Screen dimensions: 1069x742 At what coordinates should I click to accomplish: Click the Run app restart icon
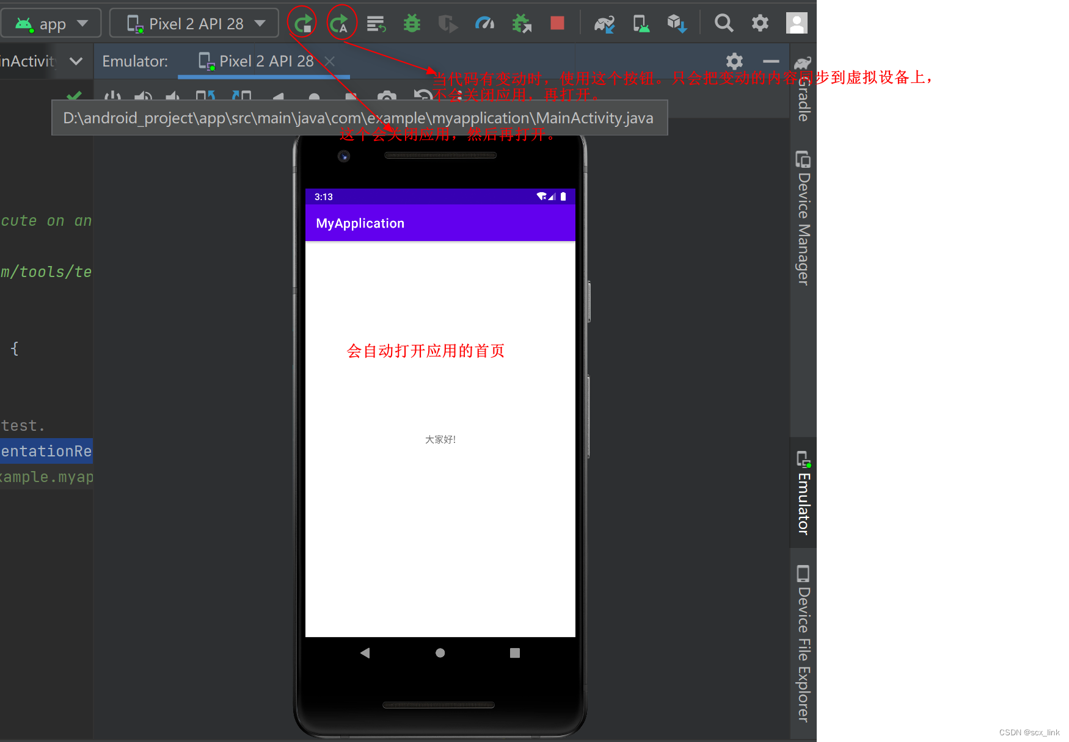click(303, 24)
